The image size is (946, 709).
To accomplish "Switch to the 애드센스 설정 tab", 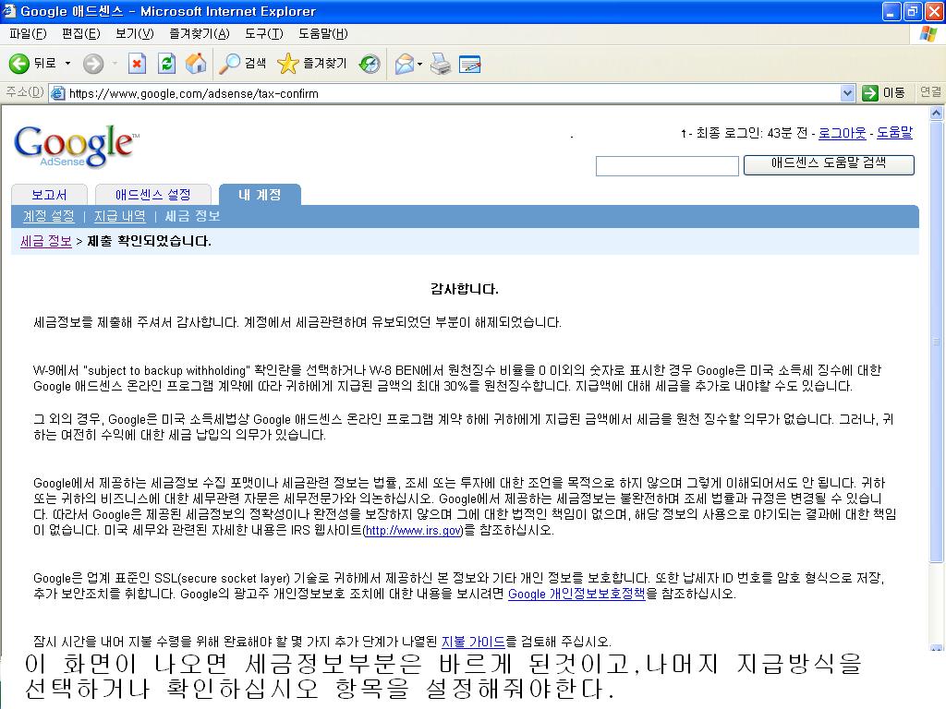I will point(153,195).
